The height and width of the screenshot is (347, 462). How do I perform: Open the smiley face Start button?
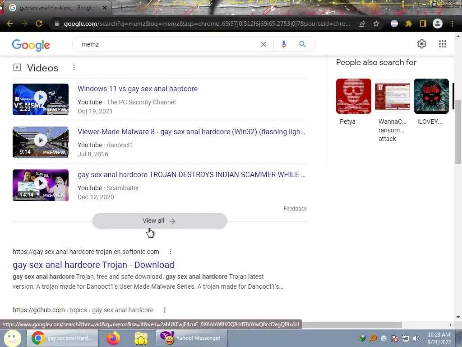pyautogui.click(x=12, y=338)
